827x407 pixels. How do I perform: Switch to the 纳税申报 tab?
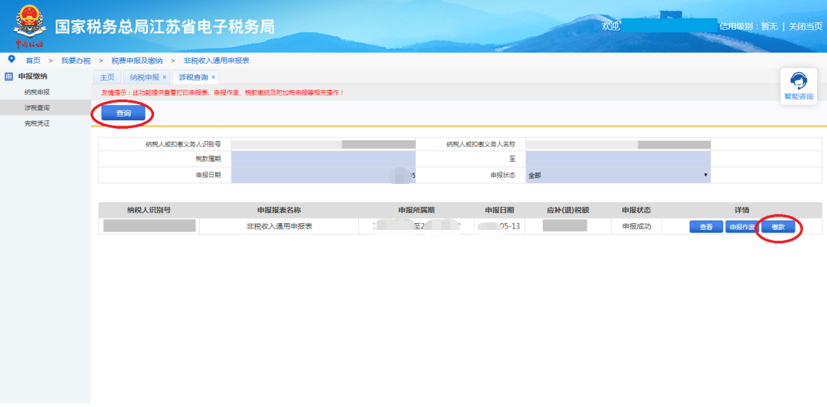(x=144, y=77)
